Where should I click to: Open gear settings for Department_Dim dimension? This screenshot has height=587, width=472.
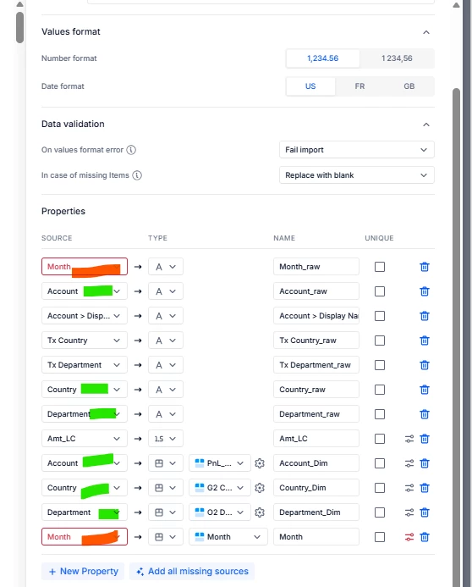260,512
